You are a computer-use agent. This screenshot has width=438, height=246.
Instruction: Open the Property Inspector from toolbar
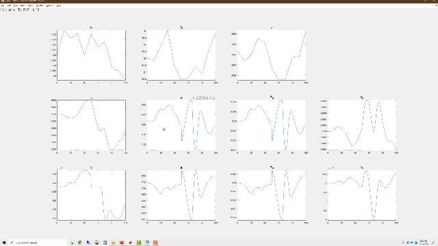(38, 10)
